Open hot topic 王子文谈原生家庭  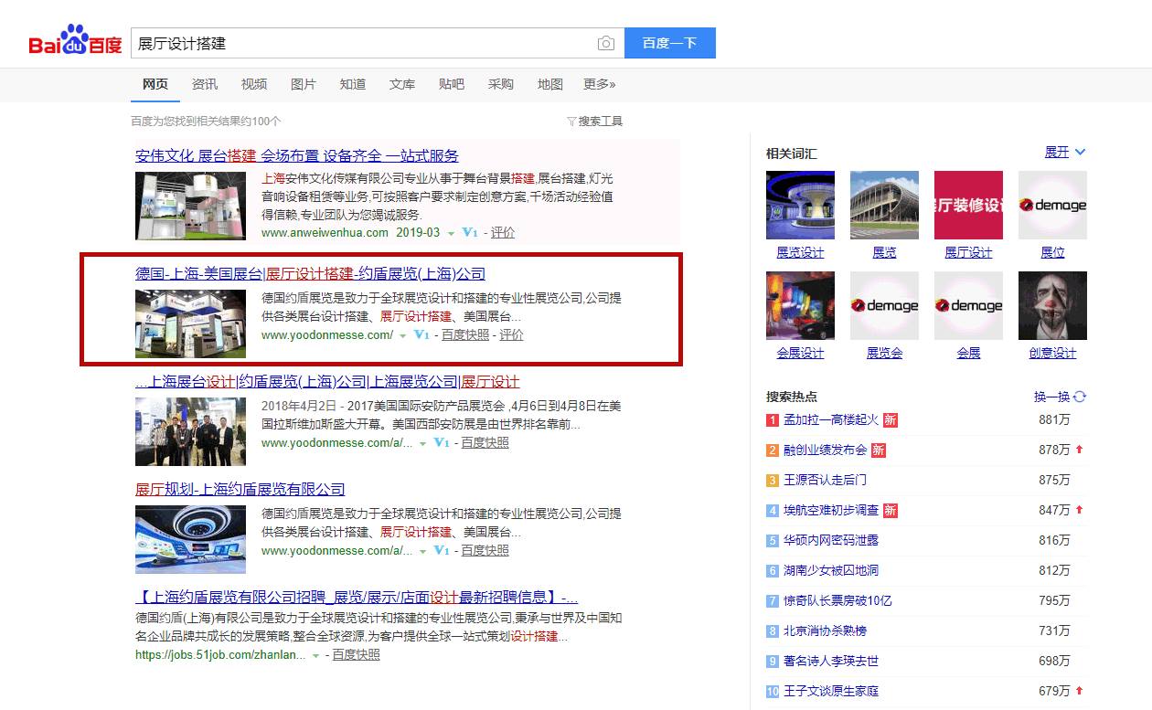coord(831,691)
